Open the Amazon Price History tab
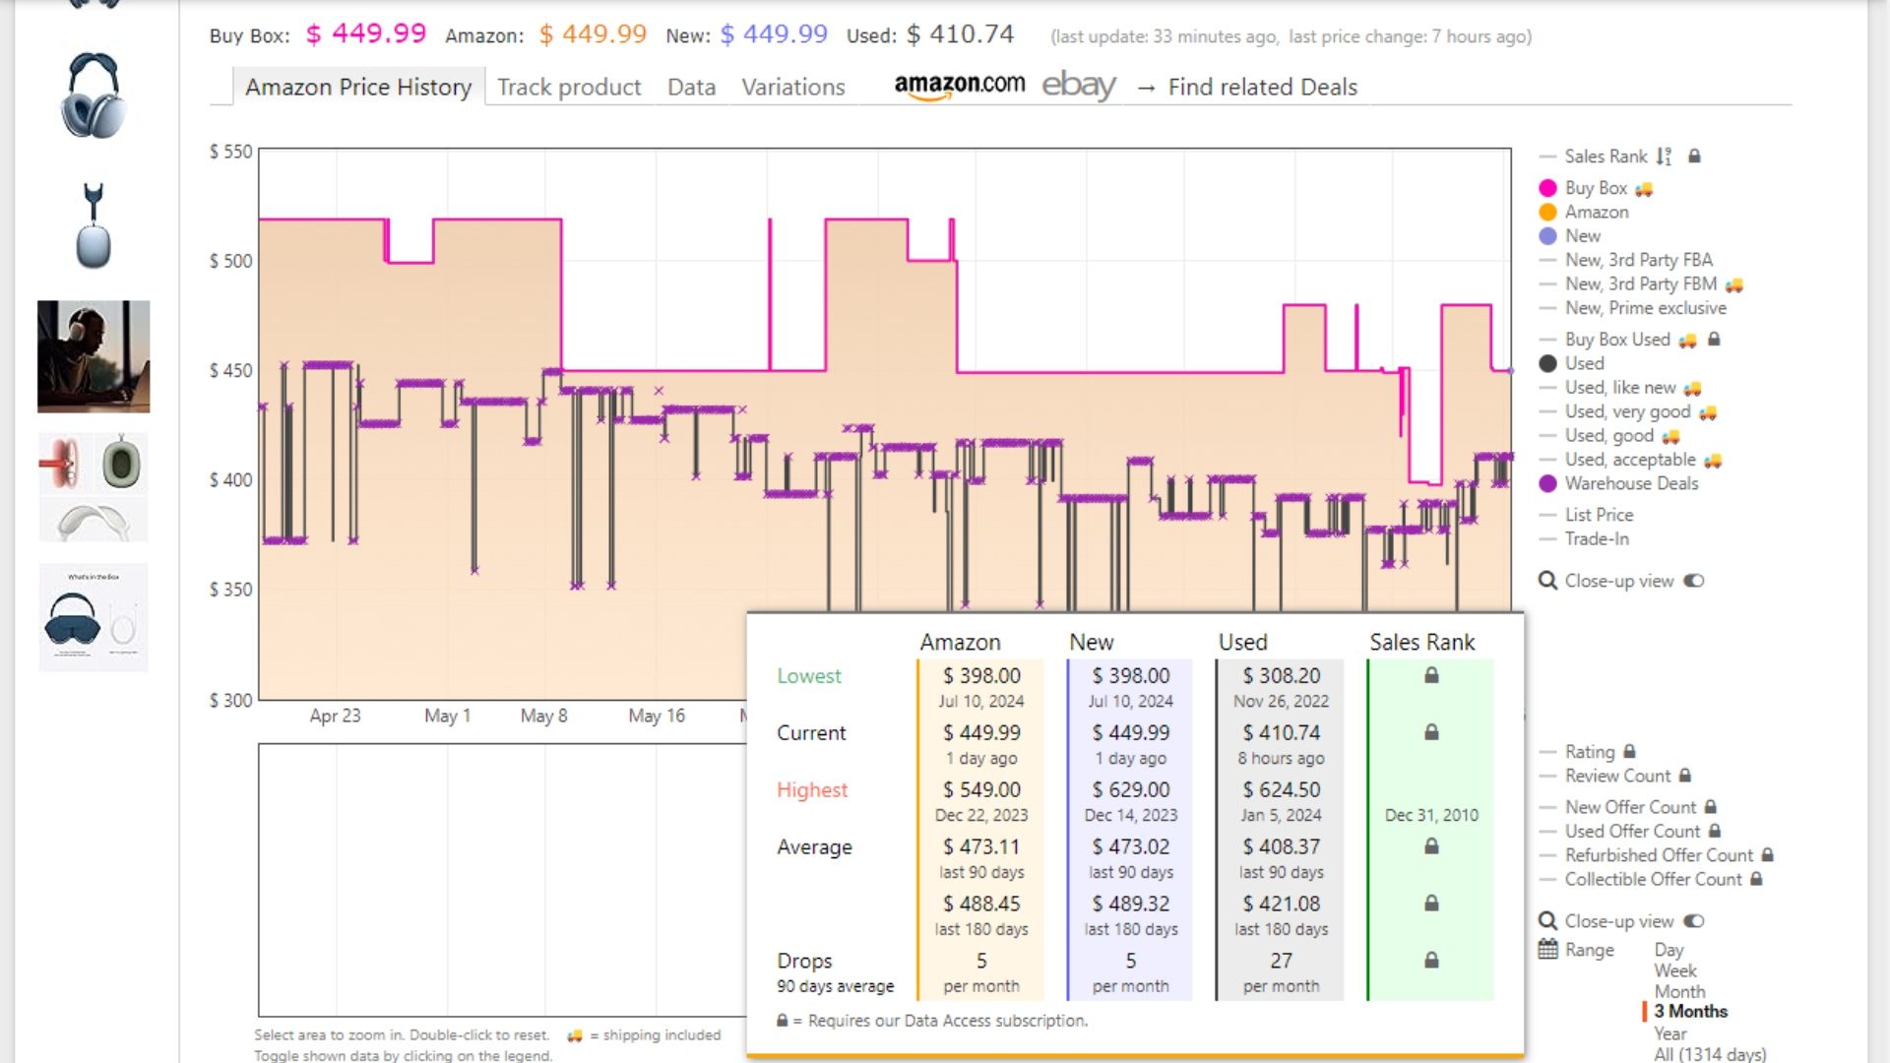 pyautogui.click(x=358, y=87)
